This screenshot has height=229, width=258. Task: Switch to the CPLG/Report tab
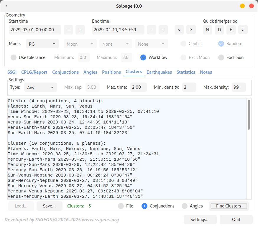(x=34, y=72)
